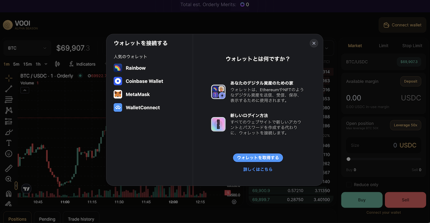
Task: Select the ruler measure tool
Action: [9, 168]
